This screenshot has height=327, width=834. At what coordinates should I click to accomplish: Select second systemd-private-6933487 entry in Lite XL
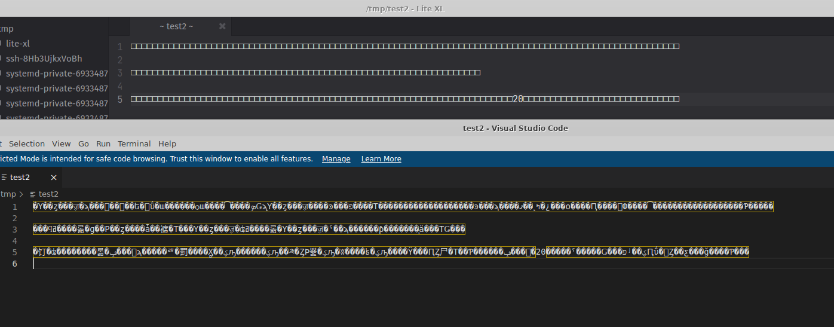pos(57,88)
